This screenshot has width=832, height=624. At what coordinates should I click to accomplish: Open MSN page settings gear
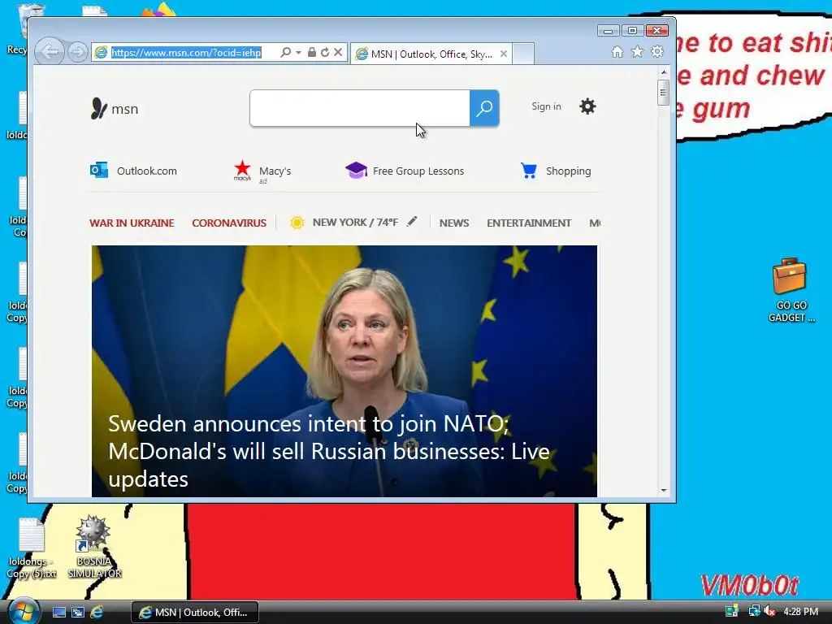pyautogui.click(x=587, y=106)
